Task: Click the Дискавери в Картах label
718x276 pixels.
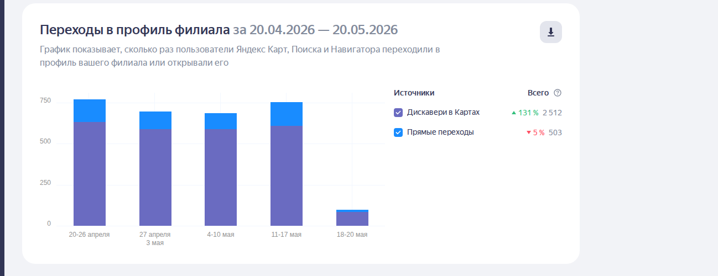Action: (443, 112)
